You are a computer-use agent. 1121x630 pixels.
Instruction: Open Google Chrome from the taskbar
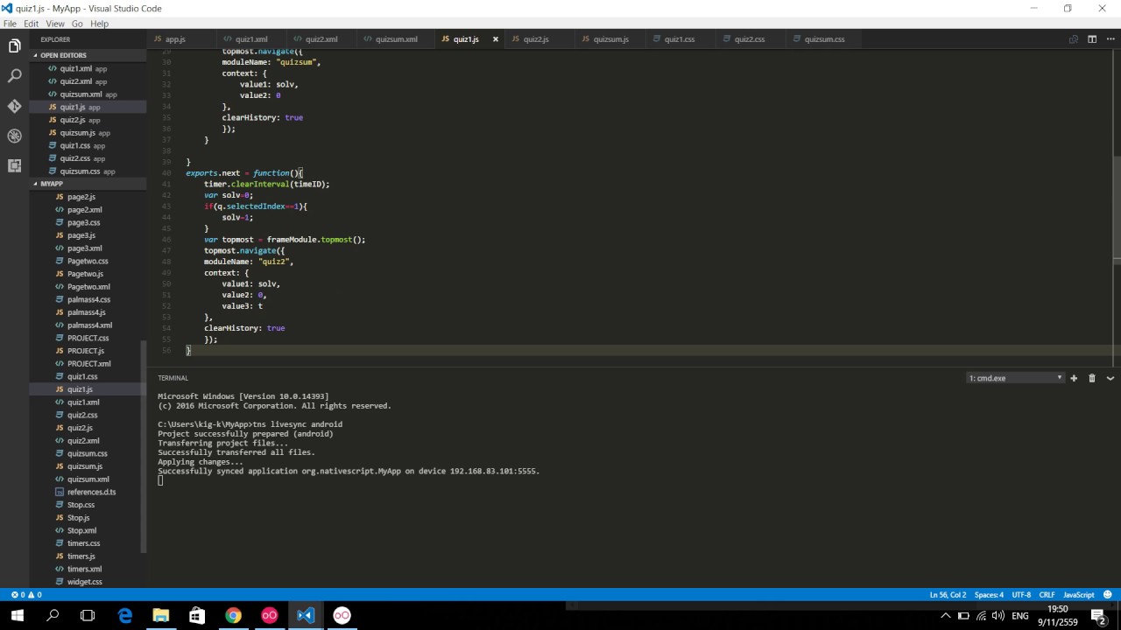[233, 615]
